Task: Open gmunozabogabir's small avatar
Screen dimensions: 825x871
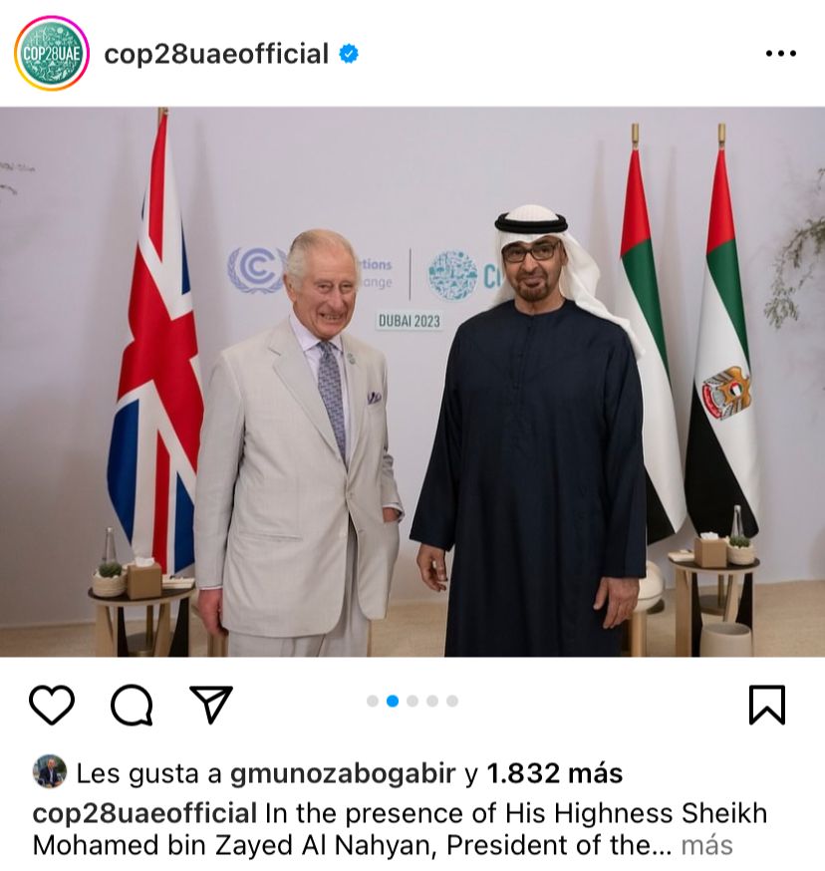Action: 50,771
